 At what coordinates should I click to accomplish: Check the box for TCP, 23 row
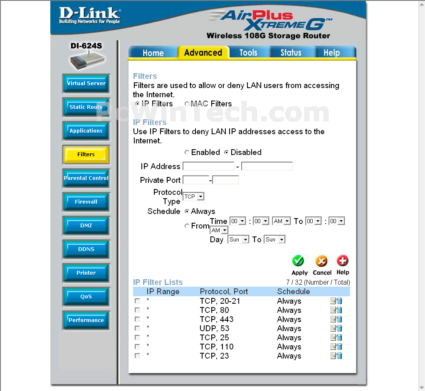pyautogui.click(x=137, y=356)
